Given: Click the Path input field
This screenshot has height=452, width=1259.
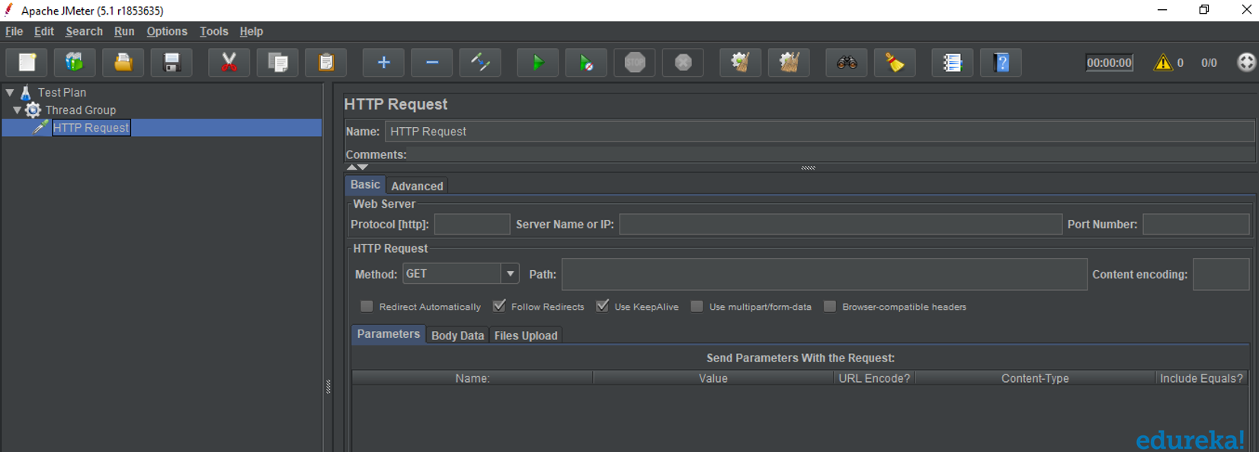Looking at the screenshot, I should (x=825, y=275).
